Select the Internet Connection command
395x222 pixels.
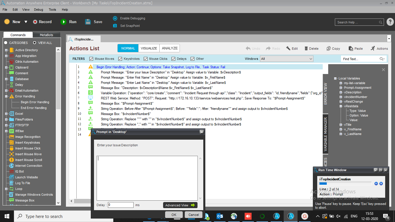[x=29, y=166]
